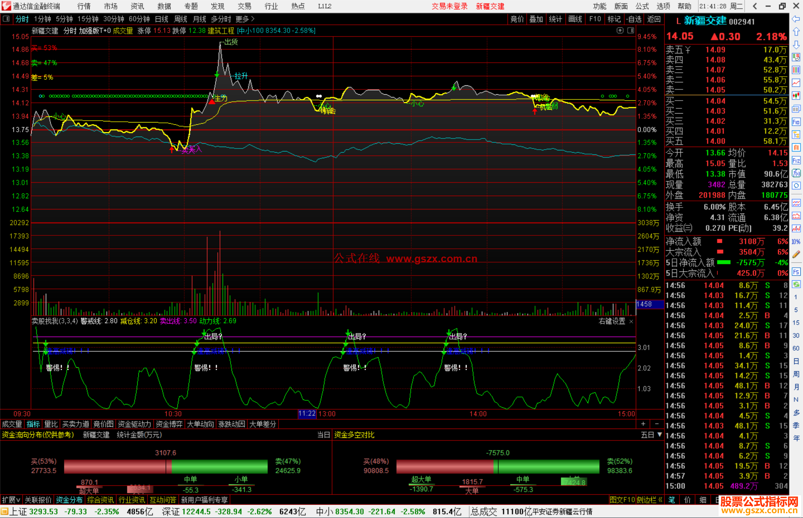
Task: Click the F10 company info sidebar icon
Action: 796,122
